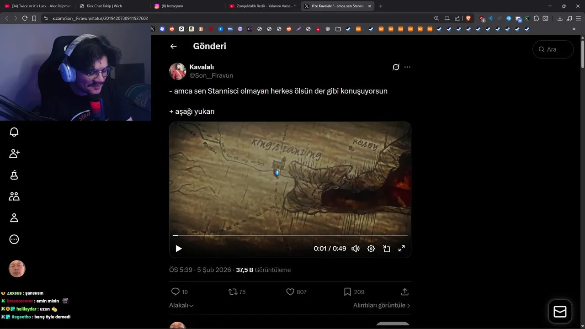Open the browser hamburger menu

point(579,18)
